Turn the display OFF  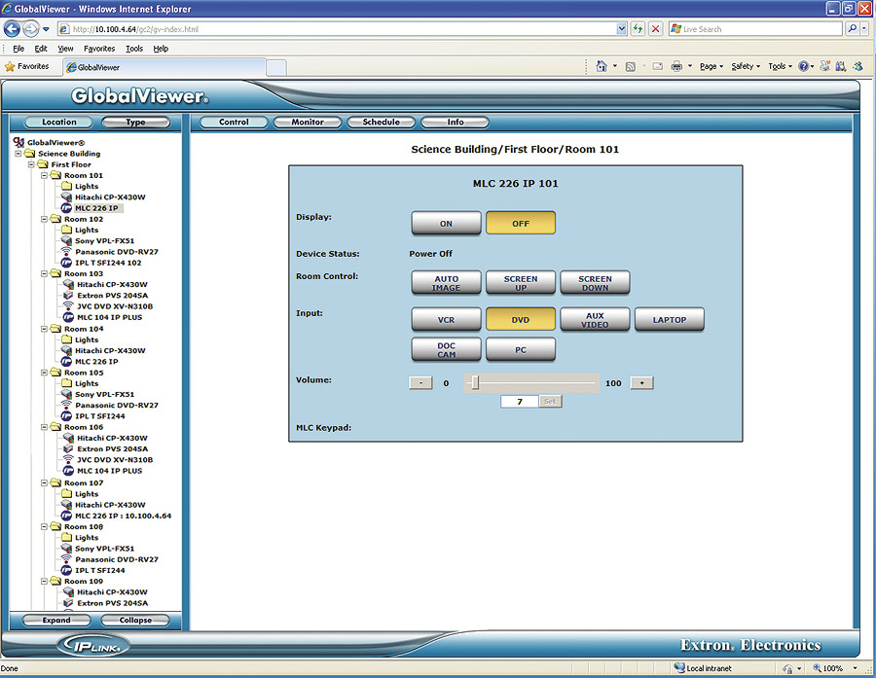click(520, 223)
